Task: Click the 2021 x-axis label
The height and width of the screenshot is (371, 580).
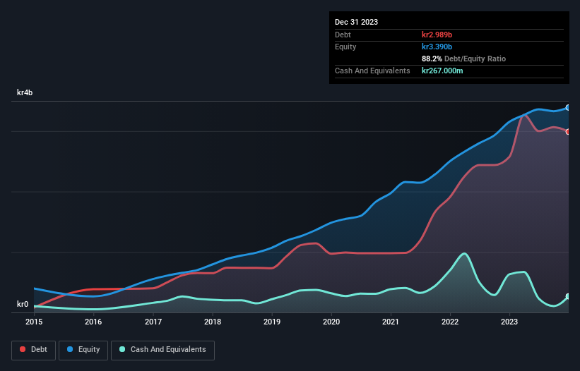Action: [x=391, y=322]
